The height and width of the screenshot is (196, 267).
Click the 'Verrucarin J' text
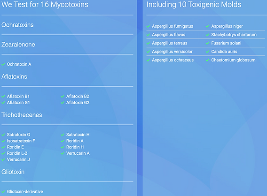pyautogui.click(x=18, y=159)
